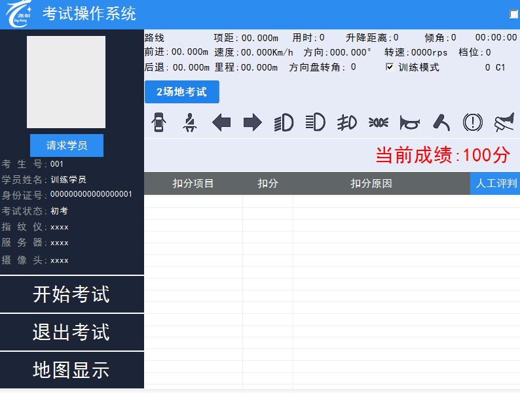
Task: Click the car door icon
Action: [x=158, y=122]
